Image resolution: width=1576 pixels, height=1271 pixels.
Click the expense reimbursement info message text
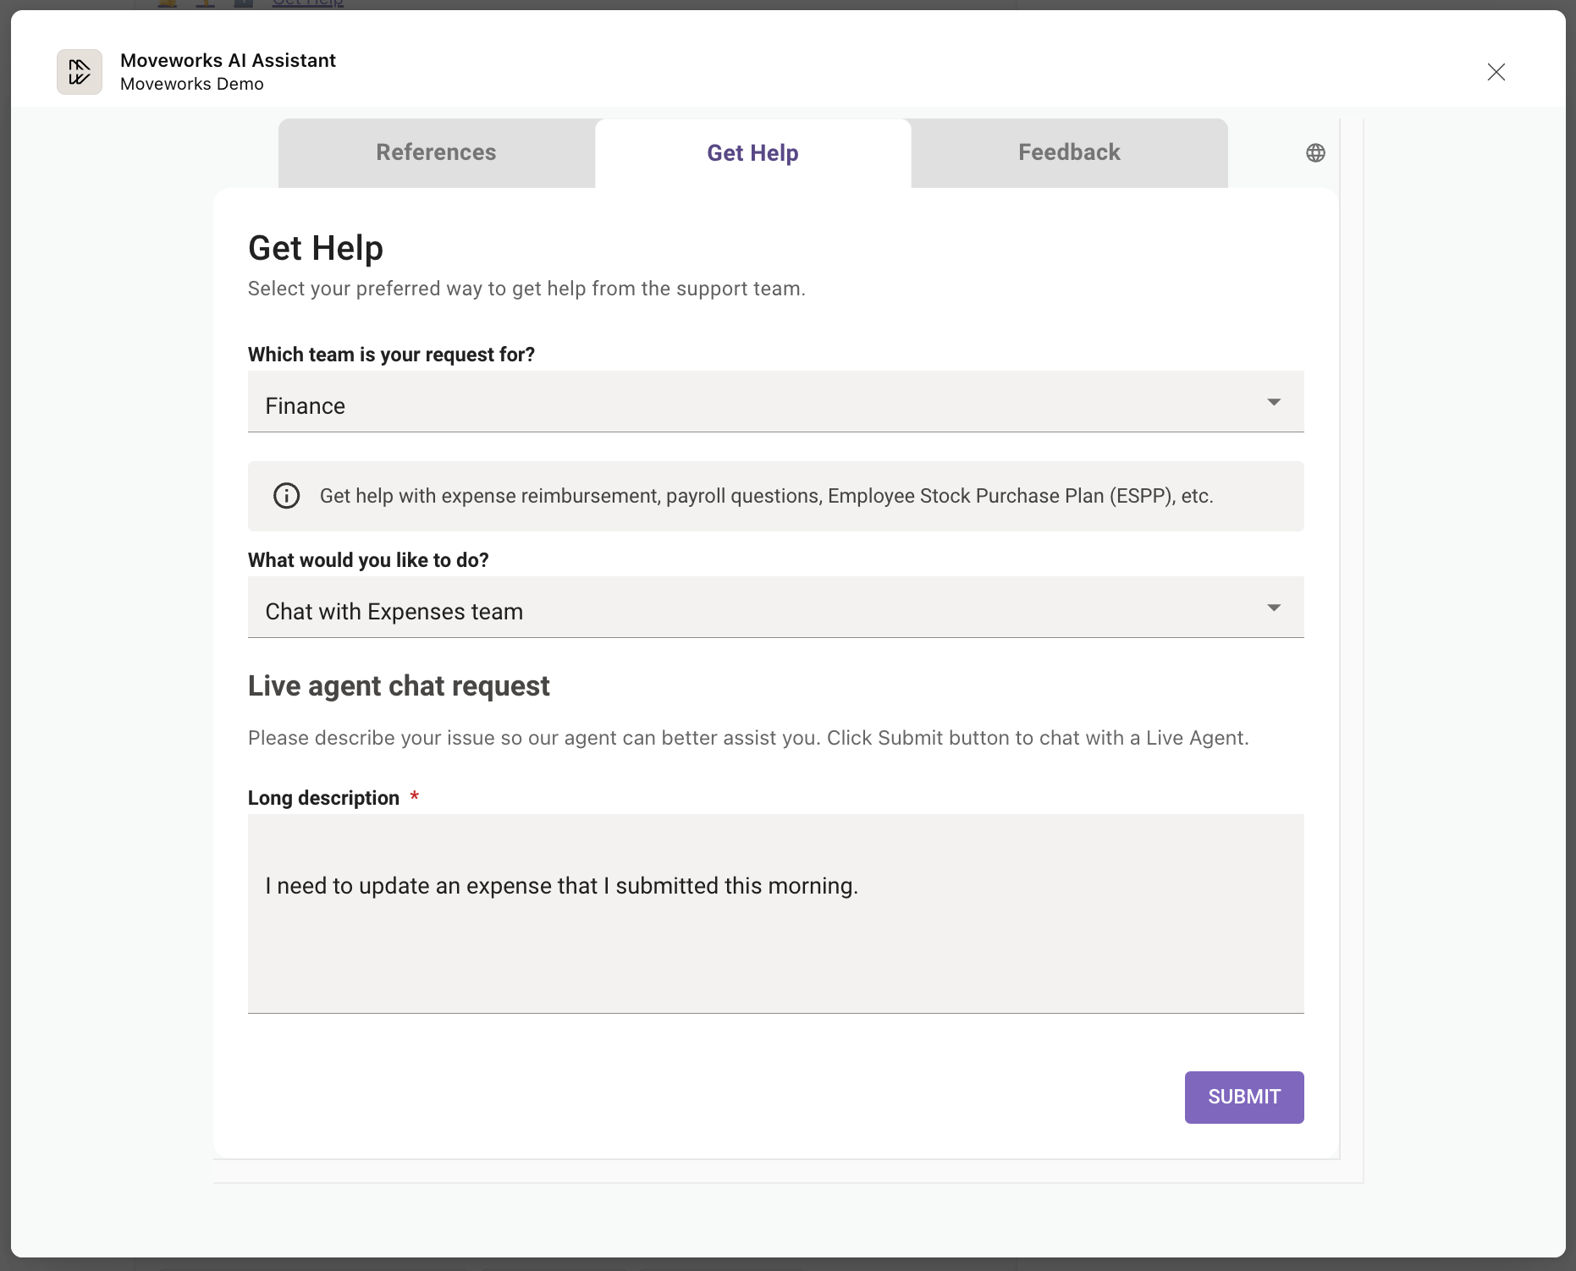[x=767, y=496]
